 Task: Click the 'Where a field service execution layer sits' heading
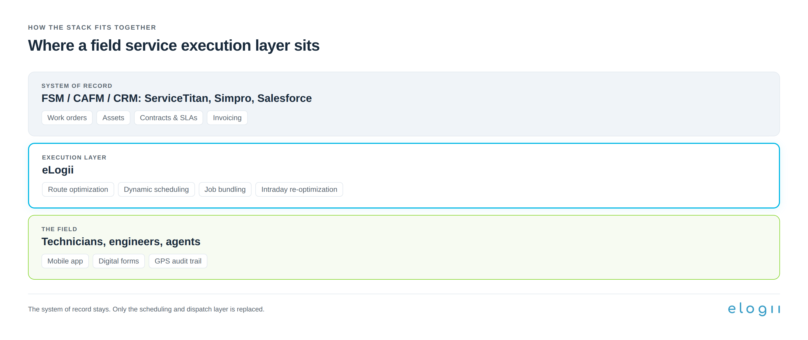pos(174,45)
